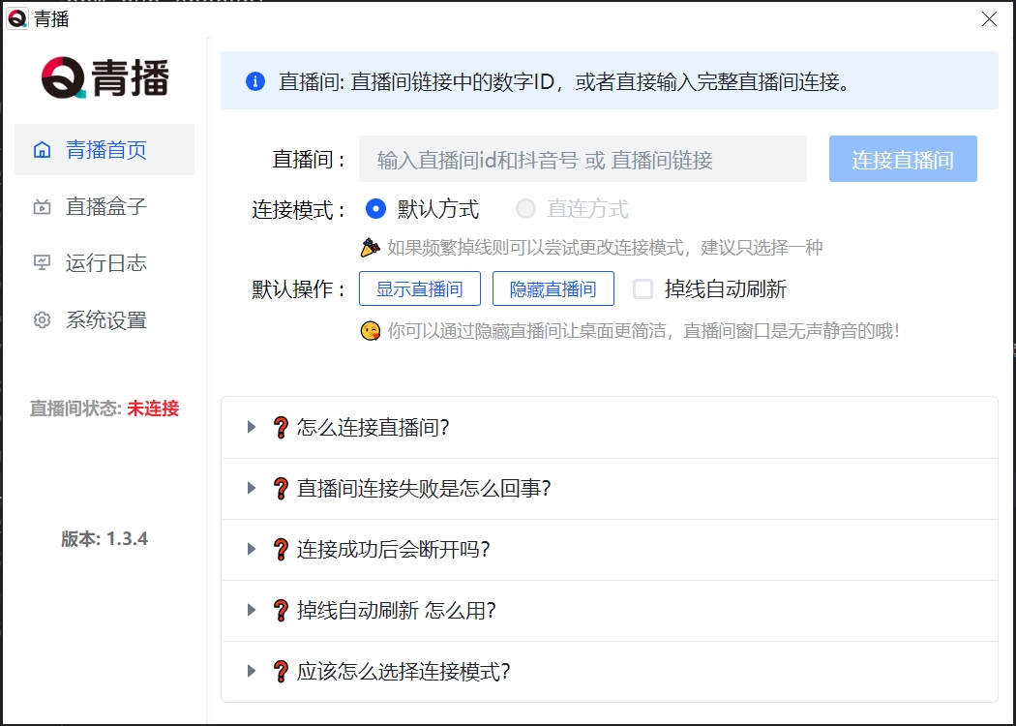Open the 系统设置 menu item

click(x=105, y=320)
